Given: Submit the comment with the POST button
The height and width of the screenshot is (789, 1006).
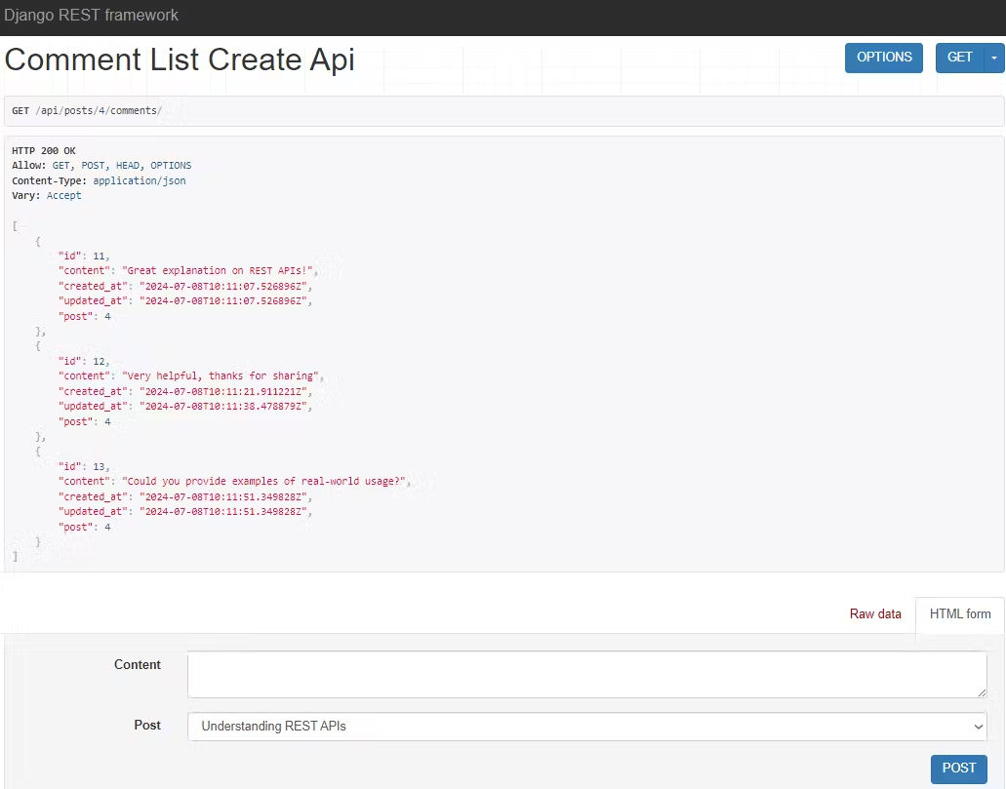Looking at the screenshot, I should click(x=957, y=768).
